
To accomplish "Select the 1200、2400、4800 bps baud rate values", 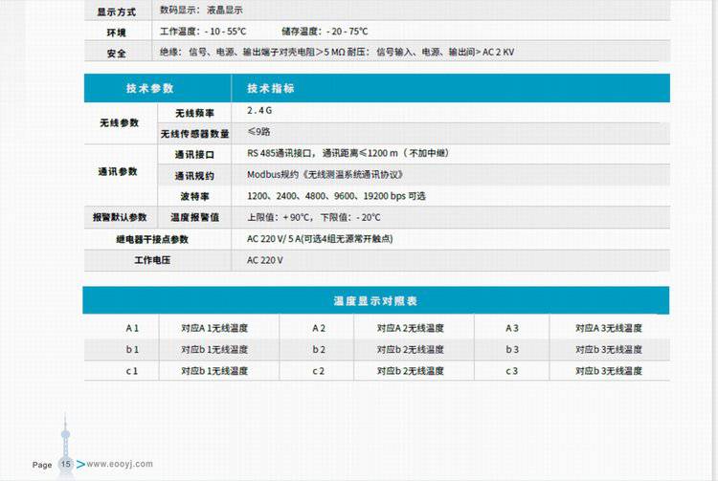I will click(336, 196).
